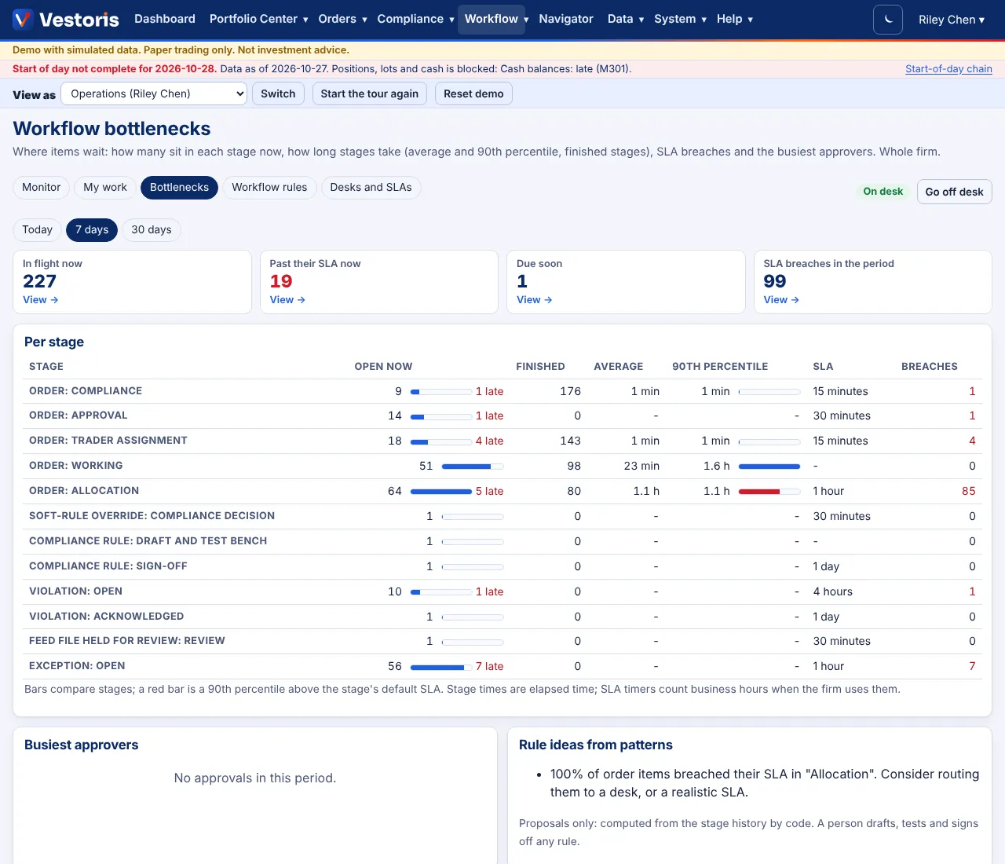The height and width of the screenshot is (864, 1005).
Task: Open the Data menu
Action: [626, 19]
